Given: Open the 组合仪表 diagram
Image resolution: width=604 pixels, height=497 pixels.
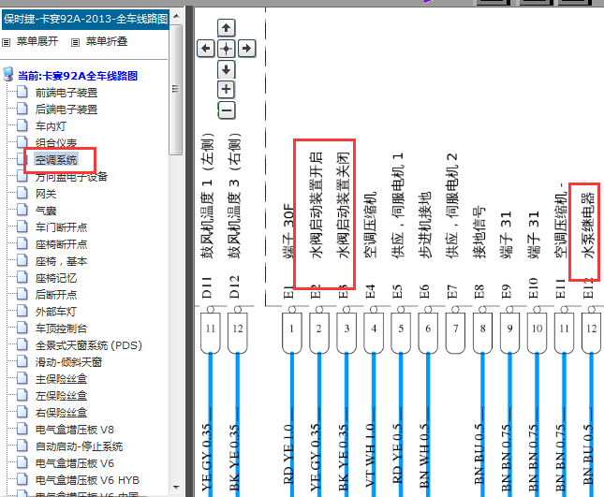Looking at the screenshot, I should pyautogui.click(x=56, y=143).
